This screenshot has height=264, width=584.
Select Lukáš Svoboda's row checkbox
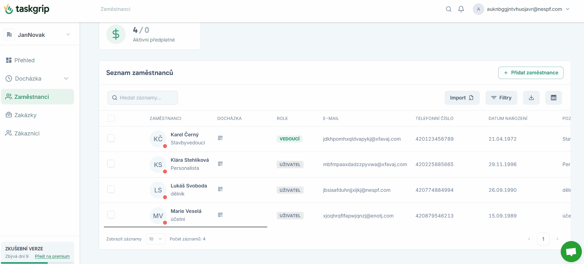pyautogui.click(x=111, y=189)
